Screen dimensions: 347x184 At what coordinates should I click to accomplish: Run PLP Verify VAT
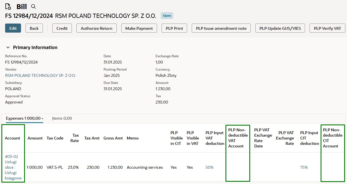[x=327, y=28]
